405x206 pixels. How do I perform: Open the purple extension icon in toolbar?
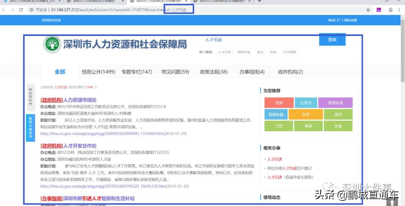click(x=379, y=10)
